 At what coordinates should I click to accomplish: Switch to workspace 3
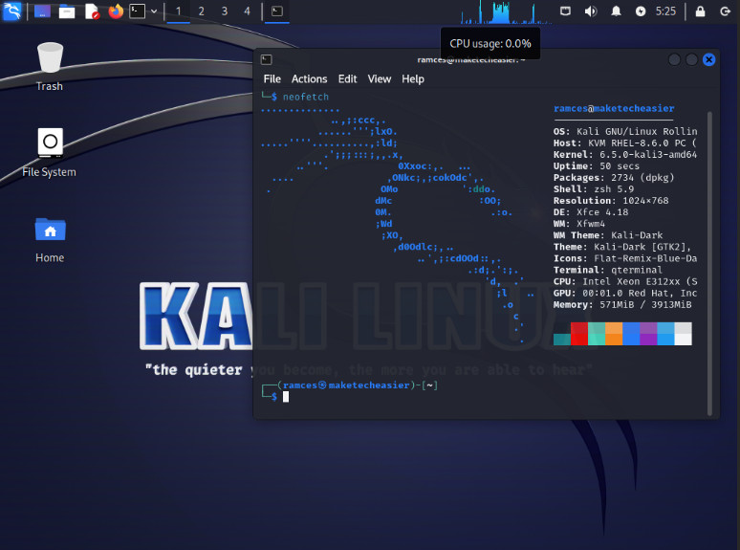pyautogui.click(x=224, y=11)
